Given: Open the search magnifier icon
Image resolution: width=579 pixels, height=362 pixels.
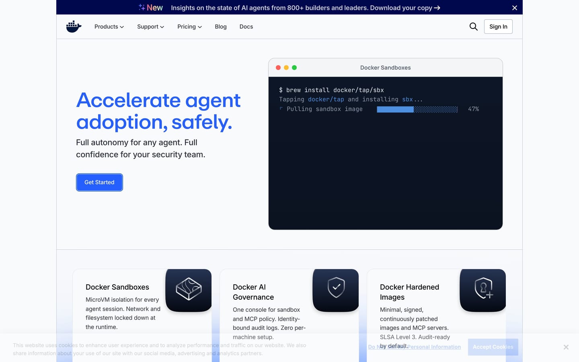Looking at the screenshot, I should [x=474, y=27].
